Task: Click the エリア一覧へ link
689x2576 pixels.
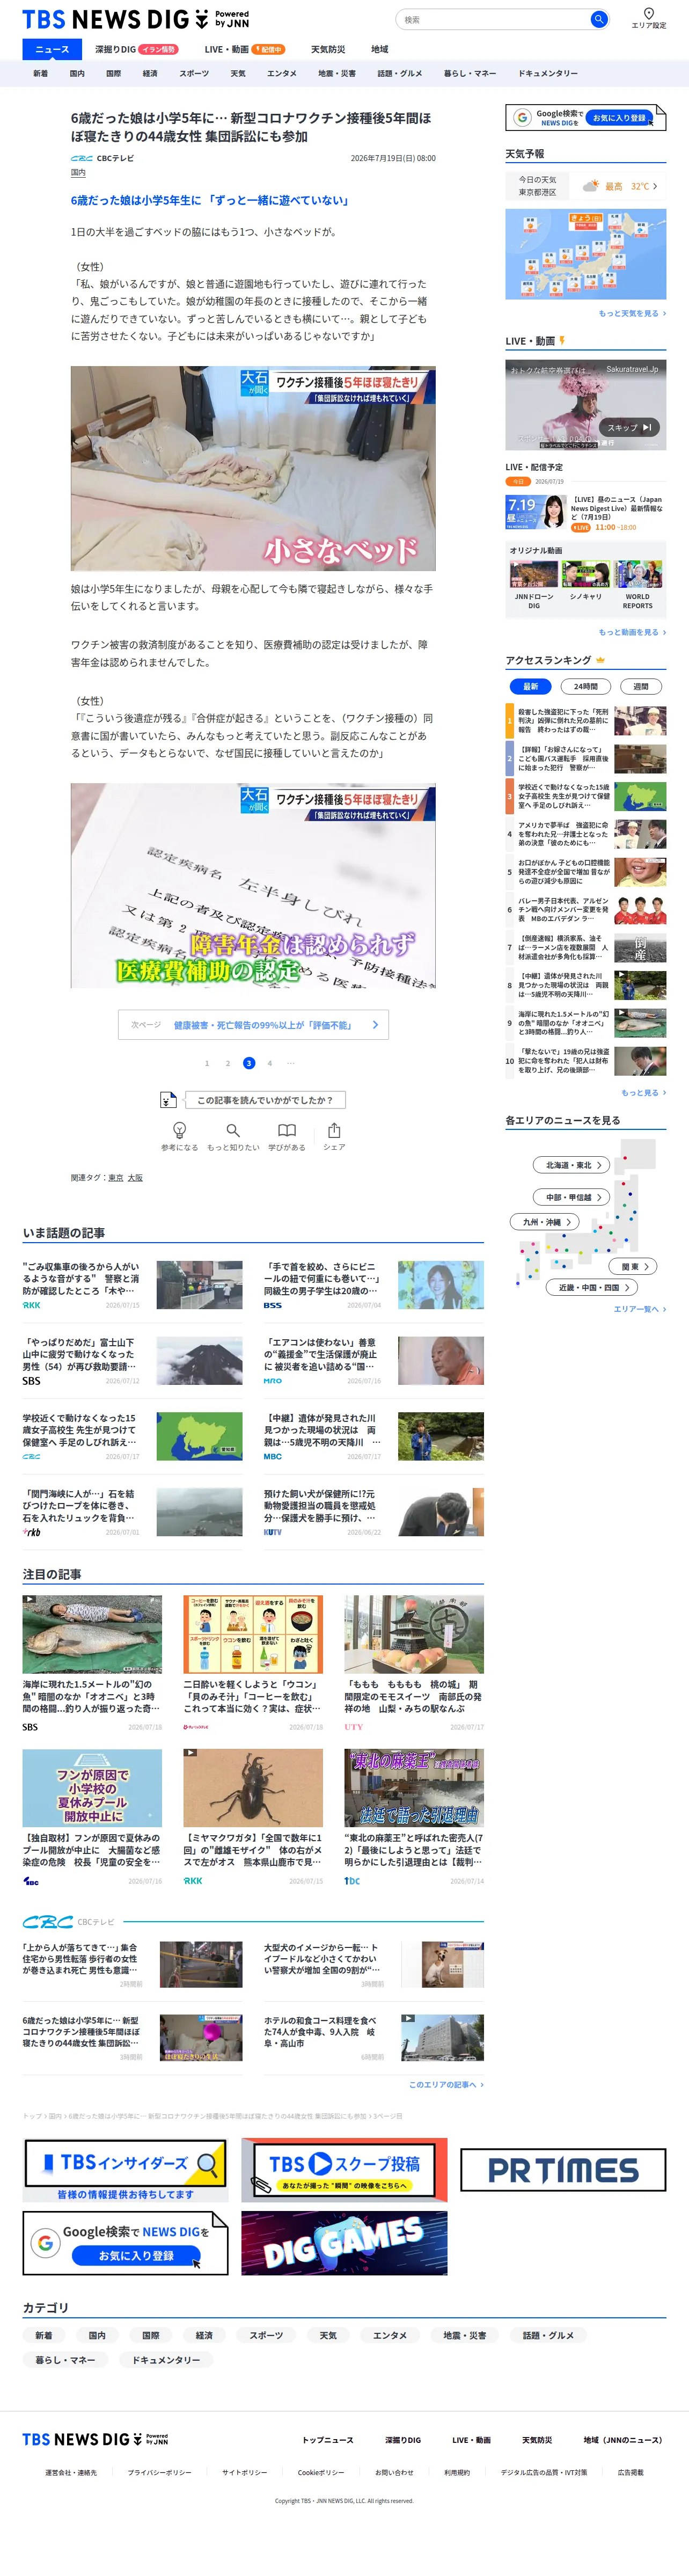Action: 639,1308
